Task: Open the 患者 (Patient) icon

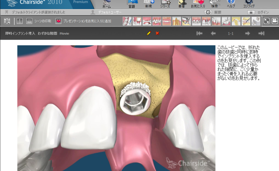Action: pos(182,4)
